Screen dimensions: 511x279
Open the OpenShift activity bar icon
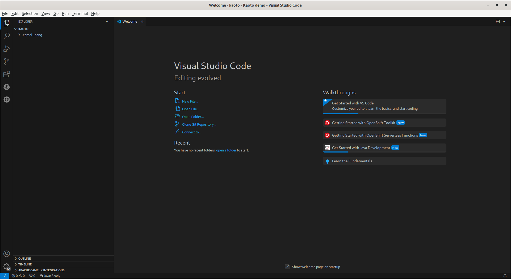[x=7, y=100]
